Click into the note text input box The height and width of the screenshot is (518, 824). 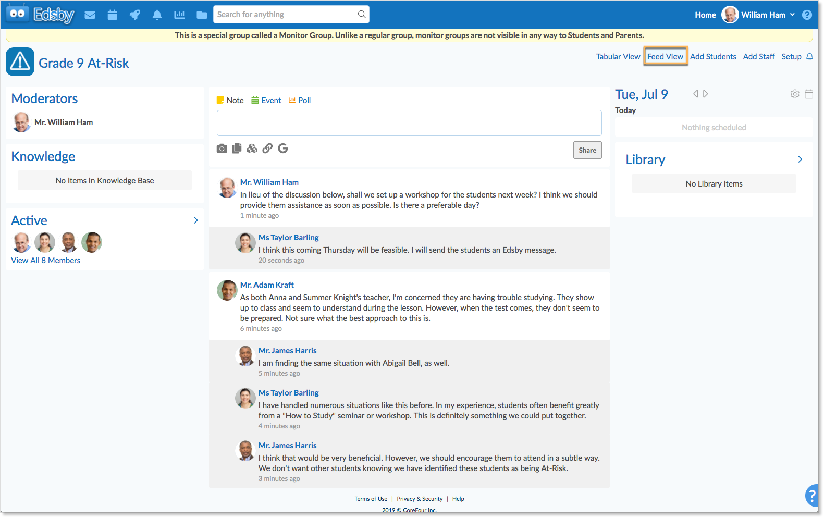(409, 123)
